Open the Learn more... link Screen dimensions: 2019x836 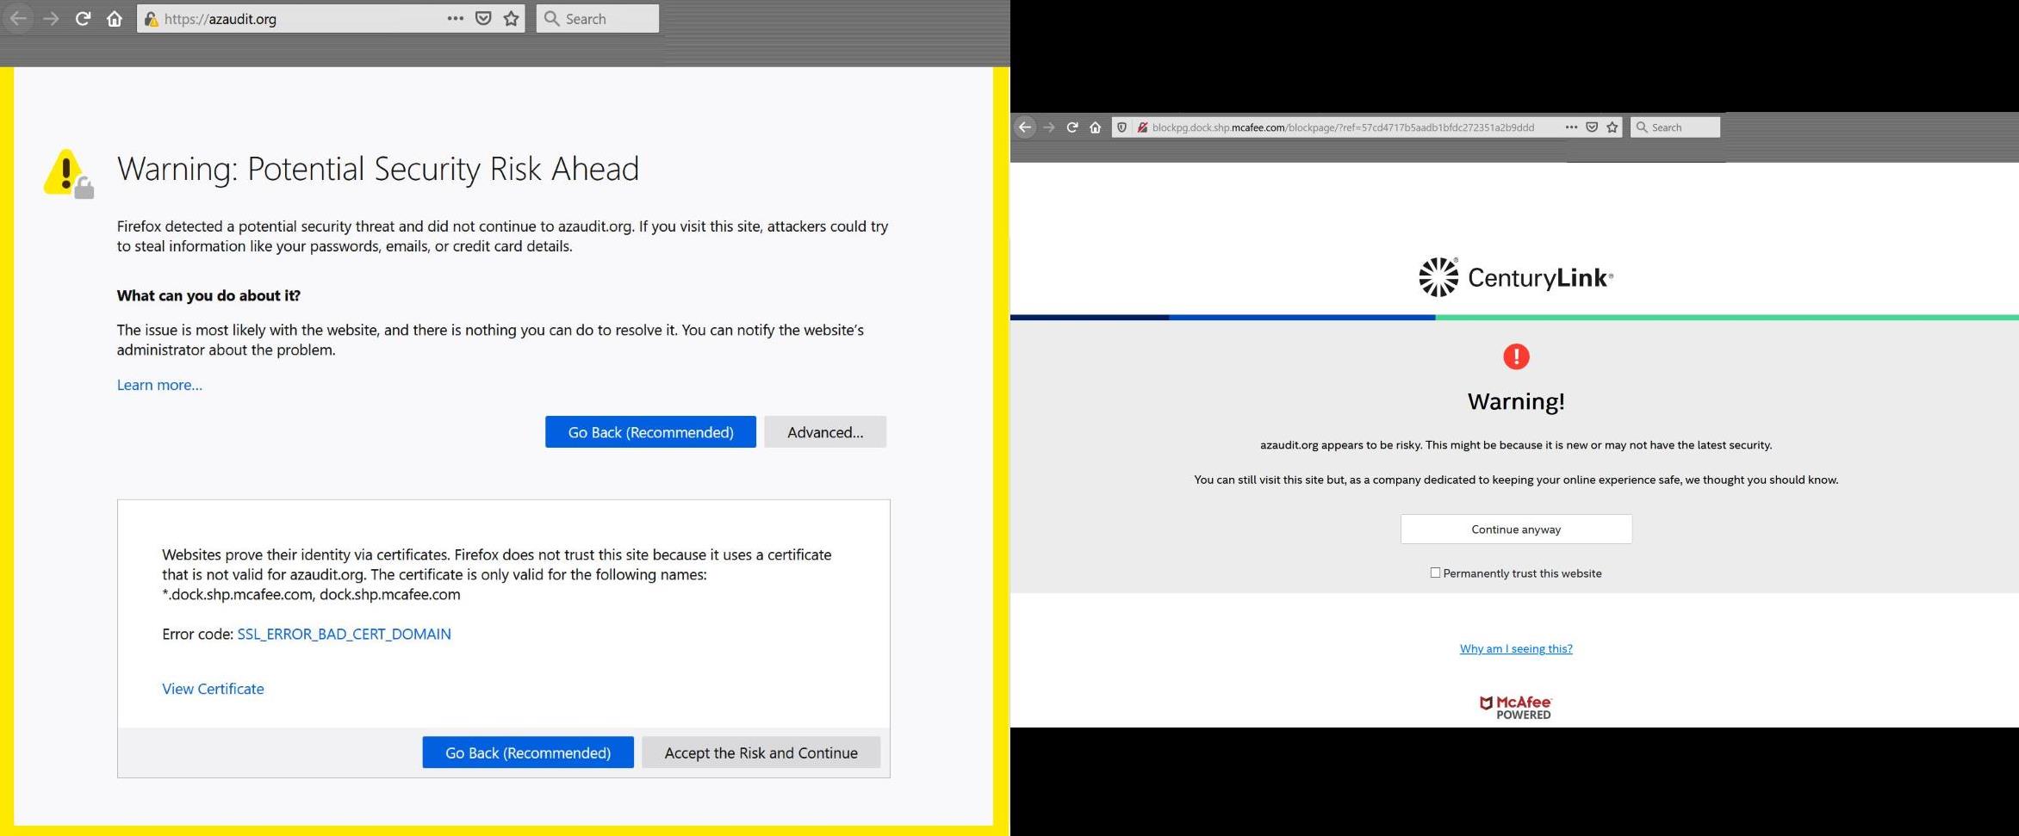pos(159,385)
